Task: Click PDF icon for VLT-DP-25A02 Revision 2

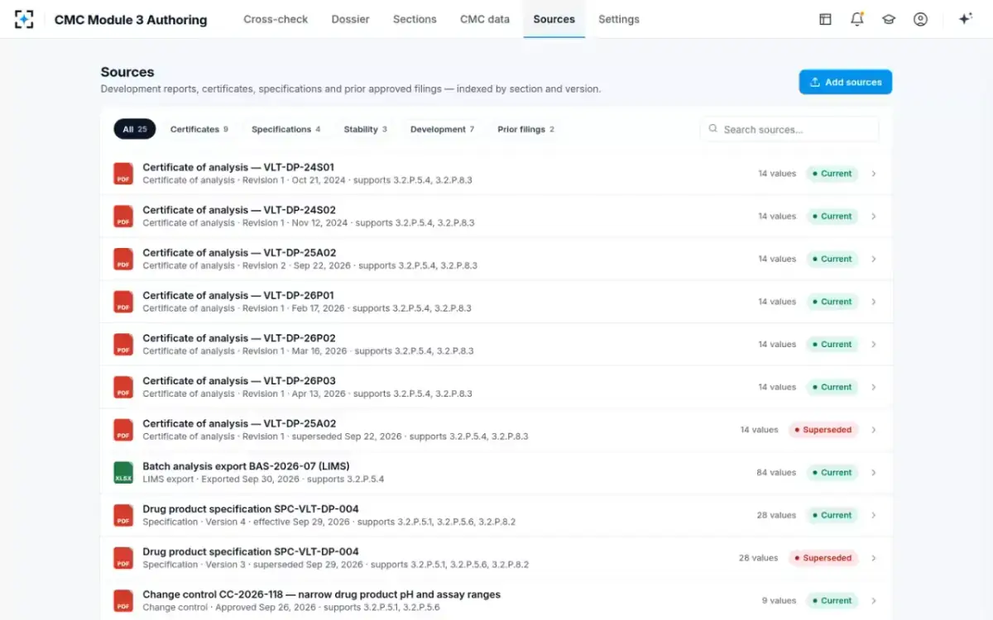Action: pyautogui.click(x=123, y=259)
